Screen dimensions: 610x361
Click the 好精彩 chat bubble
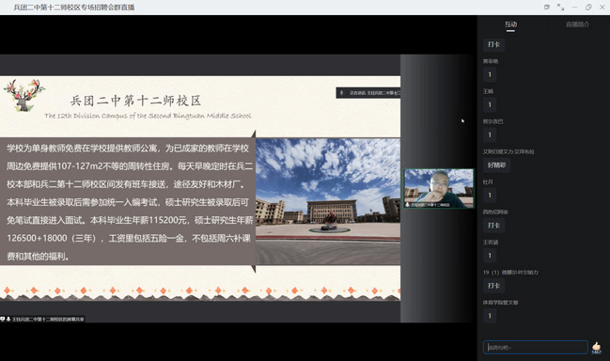pos(497,165)
